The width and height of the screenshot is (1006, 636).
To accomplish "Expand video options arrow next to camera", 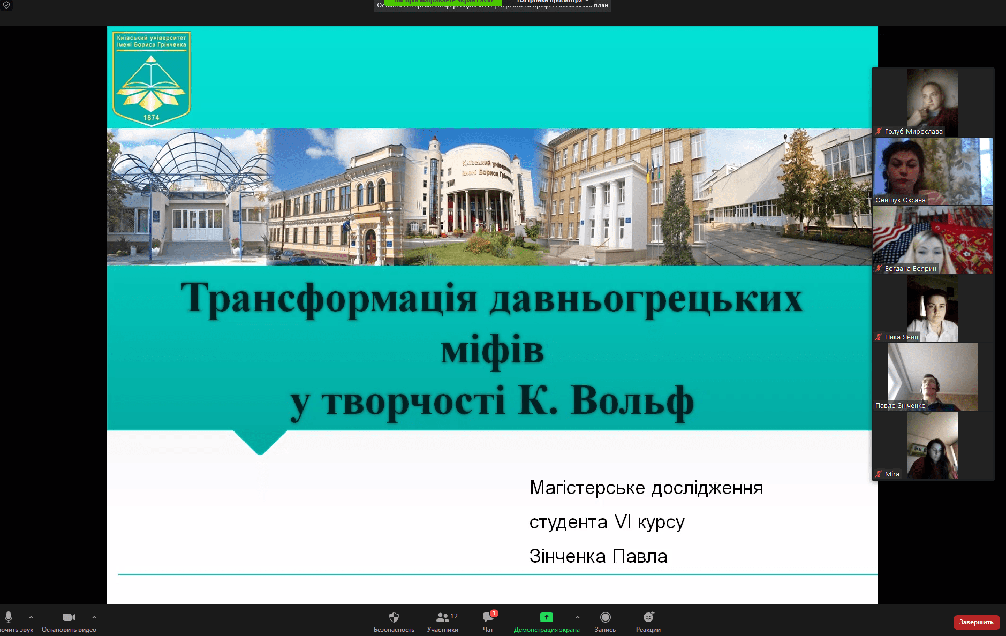I will click(94, 617).
